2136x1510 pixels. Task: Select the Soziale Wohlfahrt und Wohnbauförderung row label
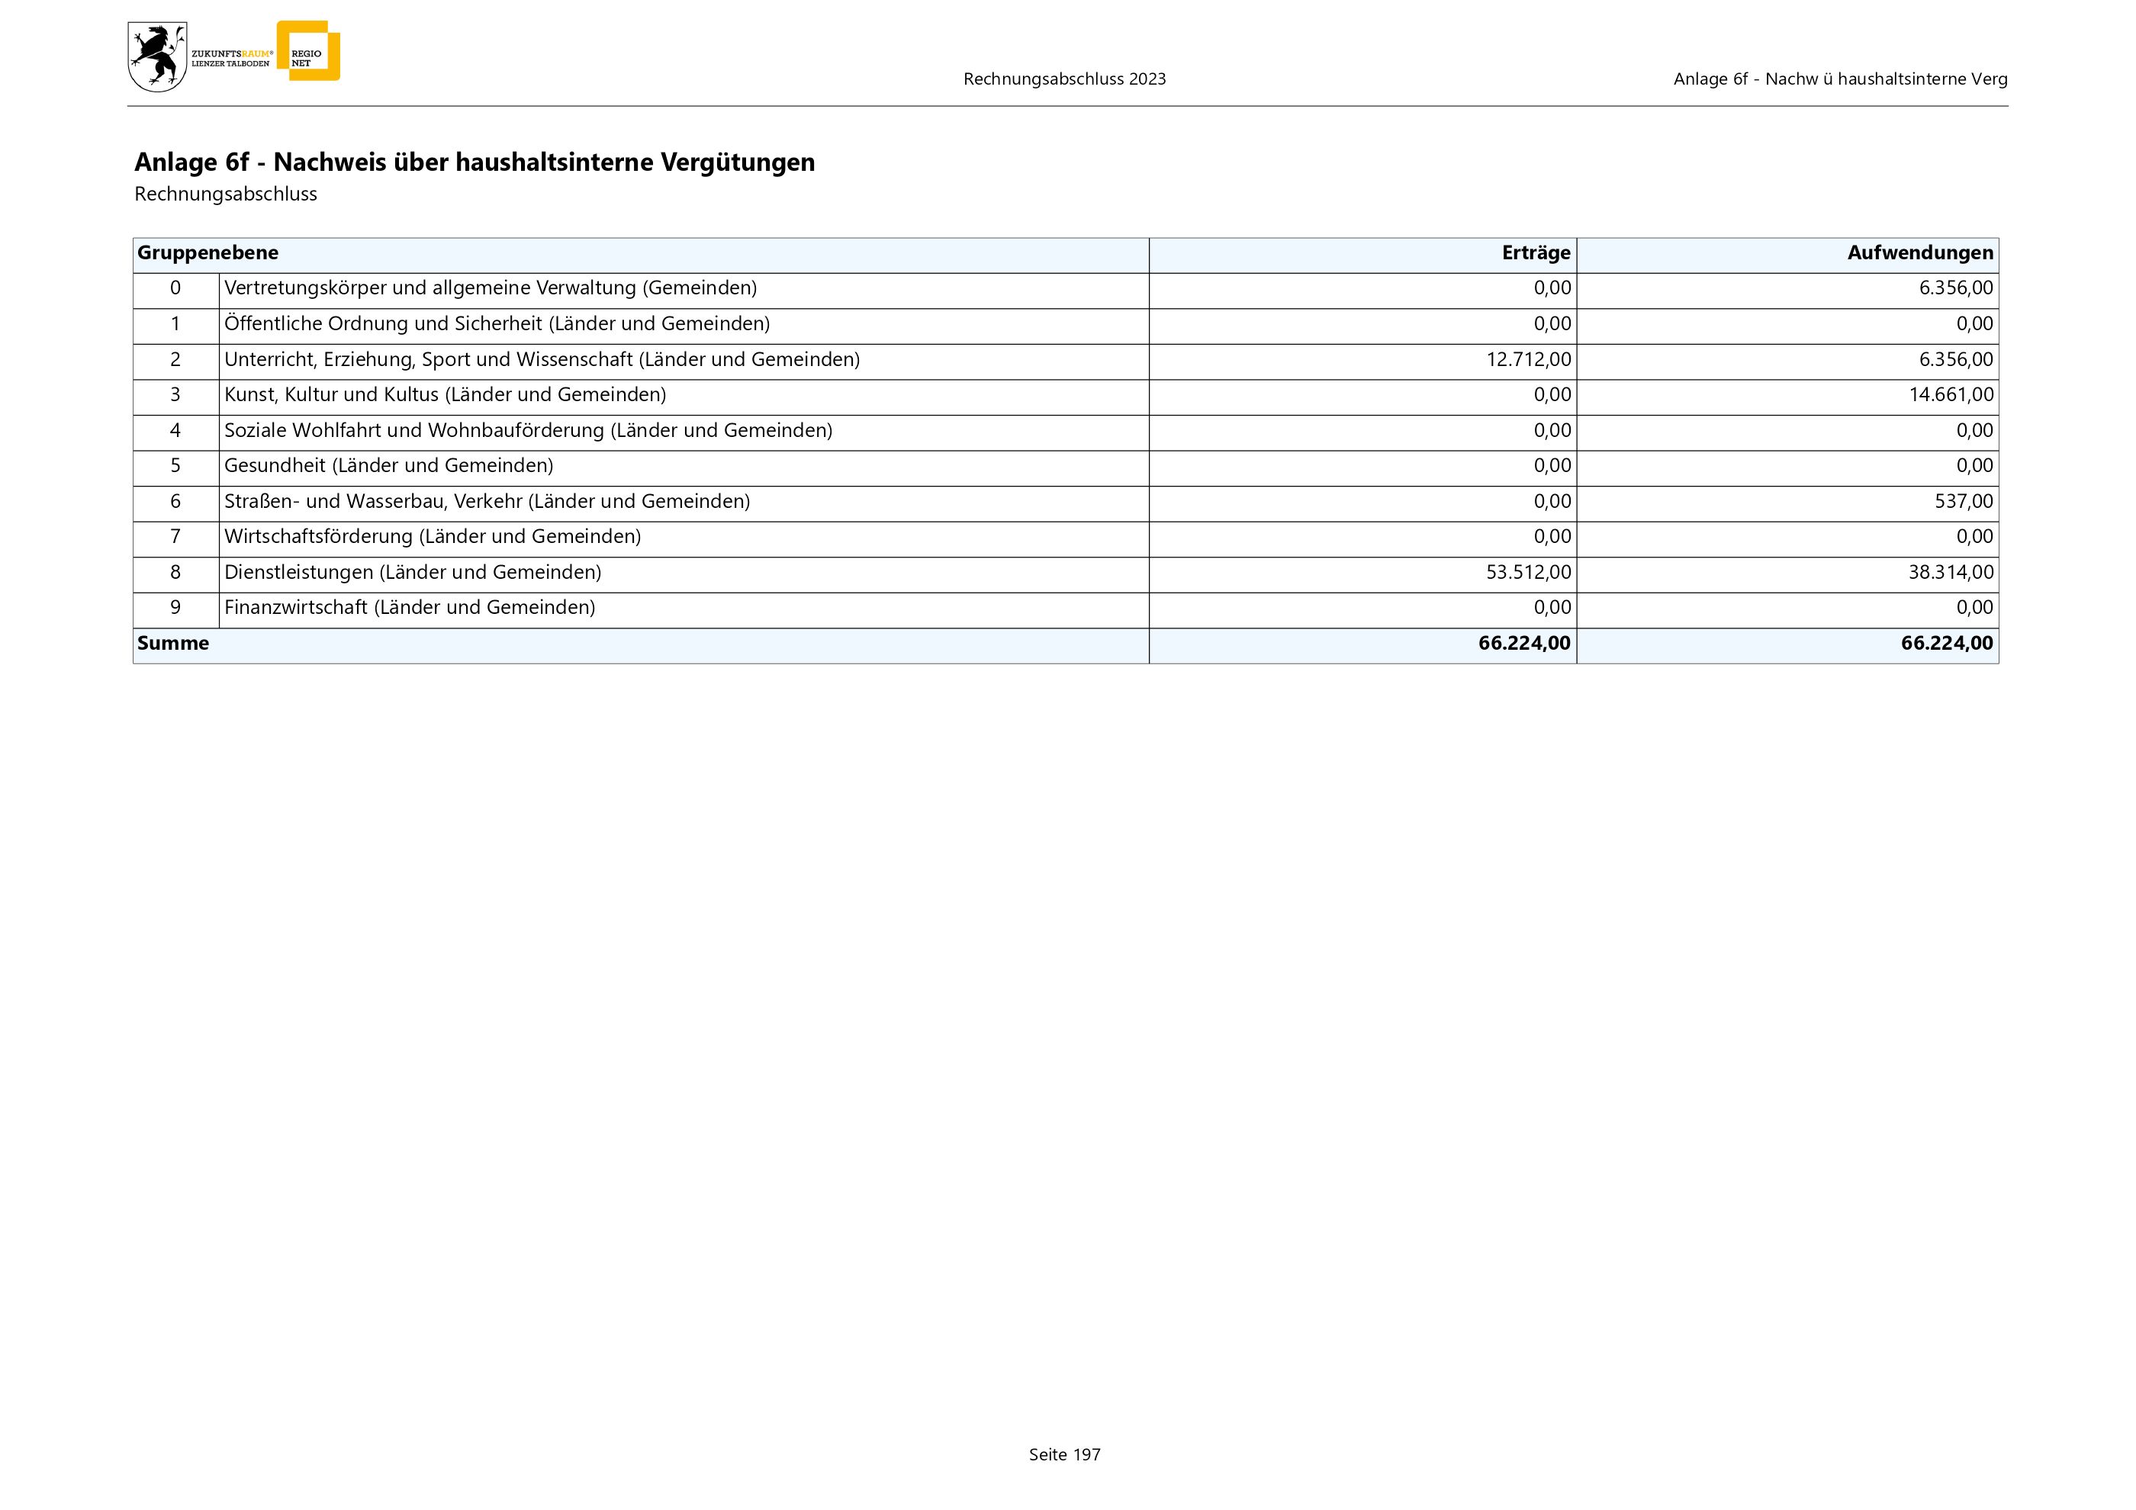point(527,430)
